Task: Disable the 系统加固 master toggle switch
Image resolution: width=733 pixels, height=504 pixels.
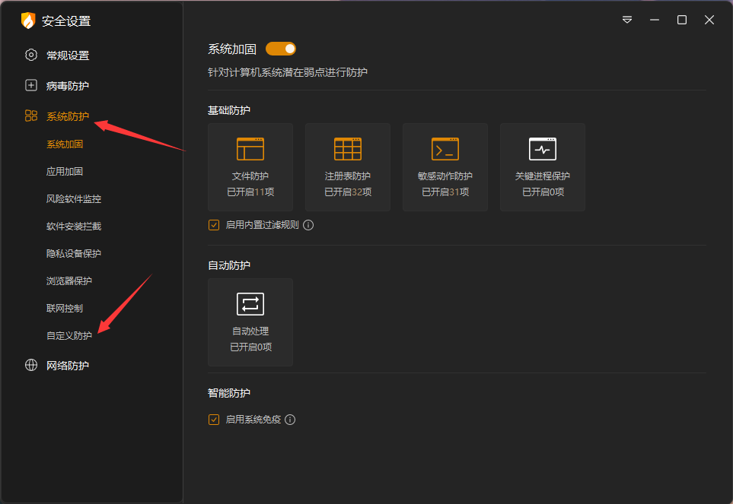Action: click(280, 48)
